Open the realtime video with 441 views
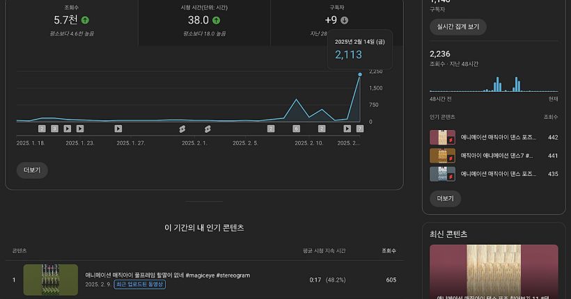This screenshot has height=299, width=571. pyautogui.click(x=496, y=156)
